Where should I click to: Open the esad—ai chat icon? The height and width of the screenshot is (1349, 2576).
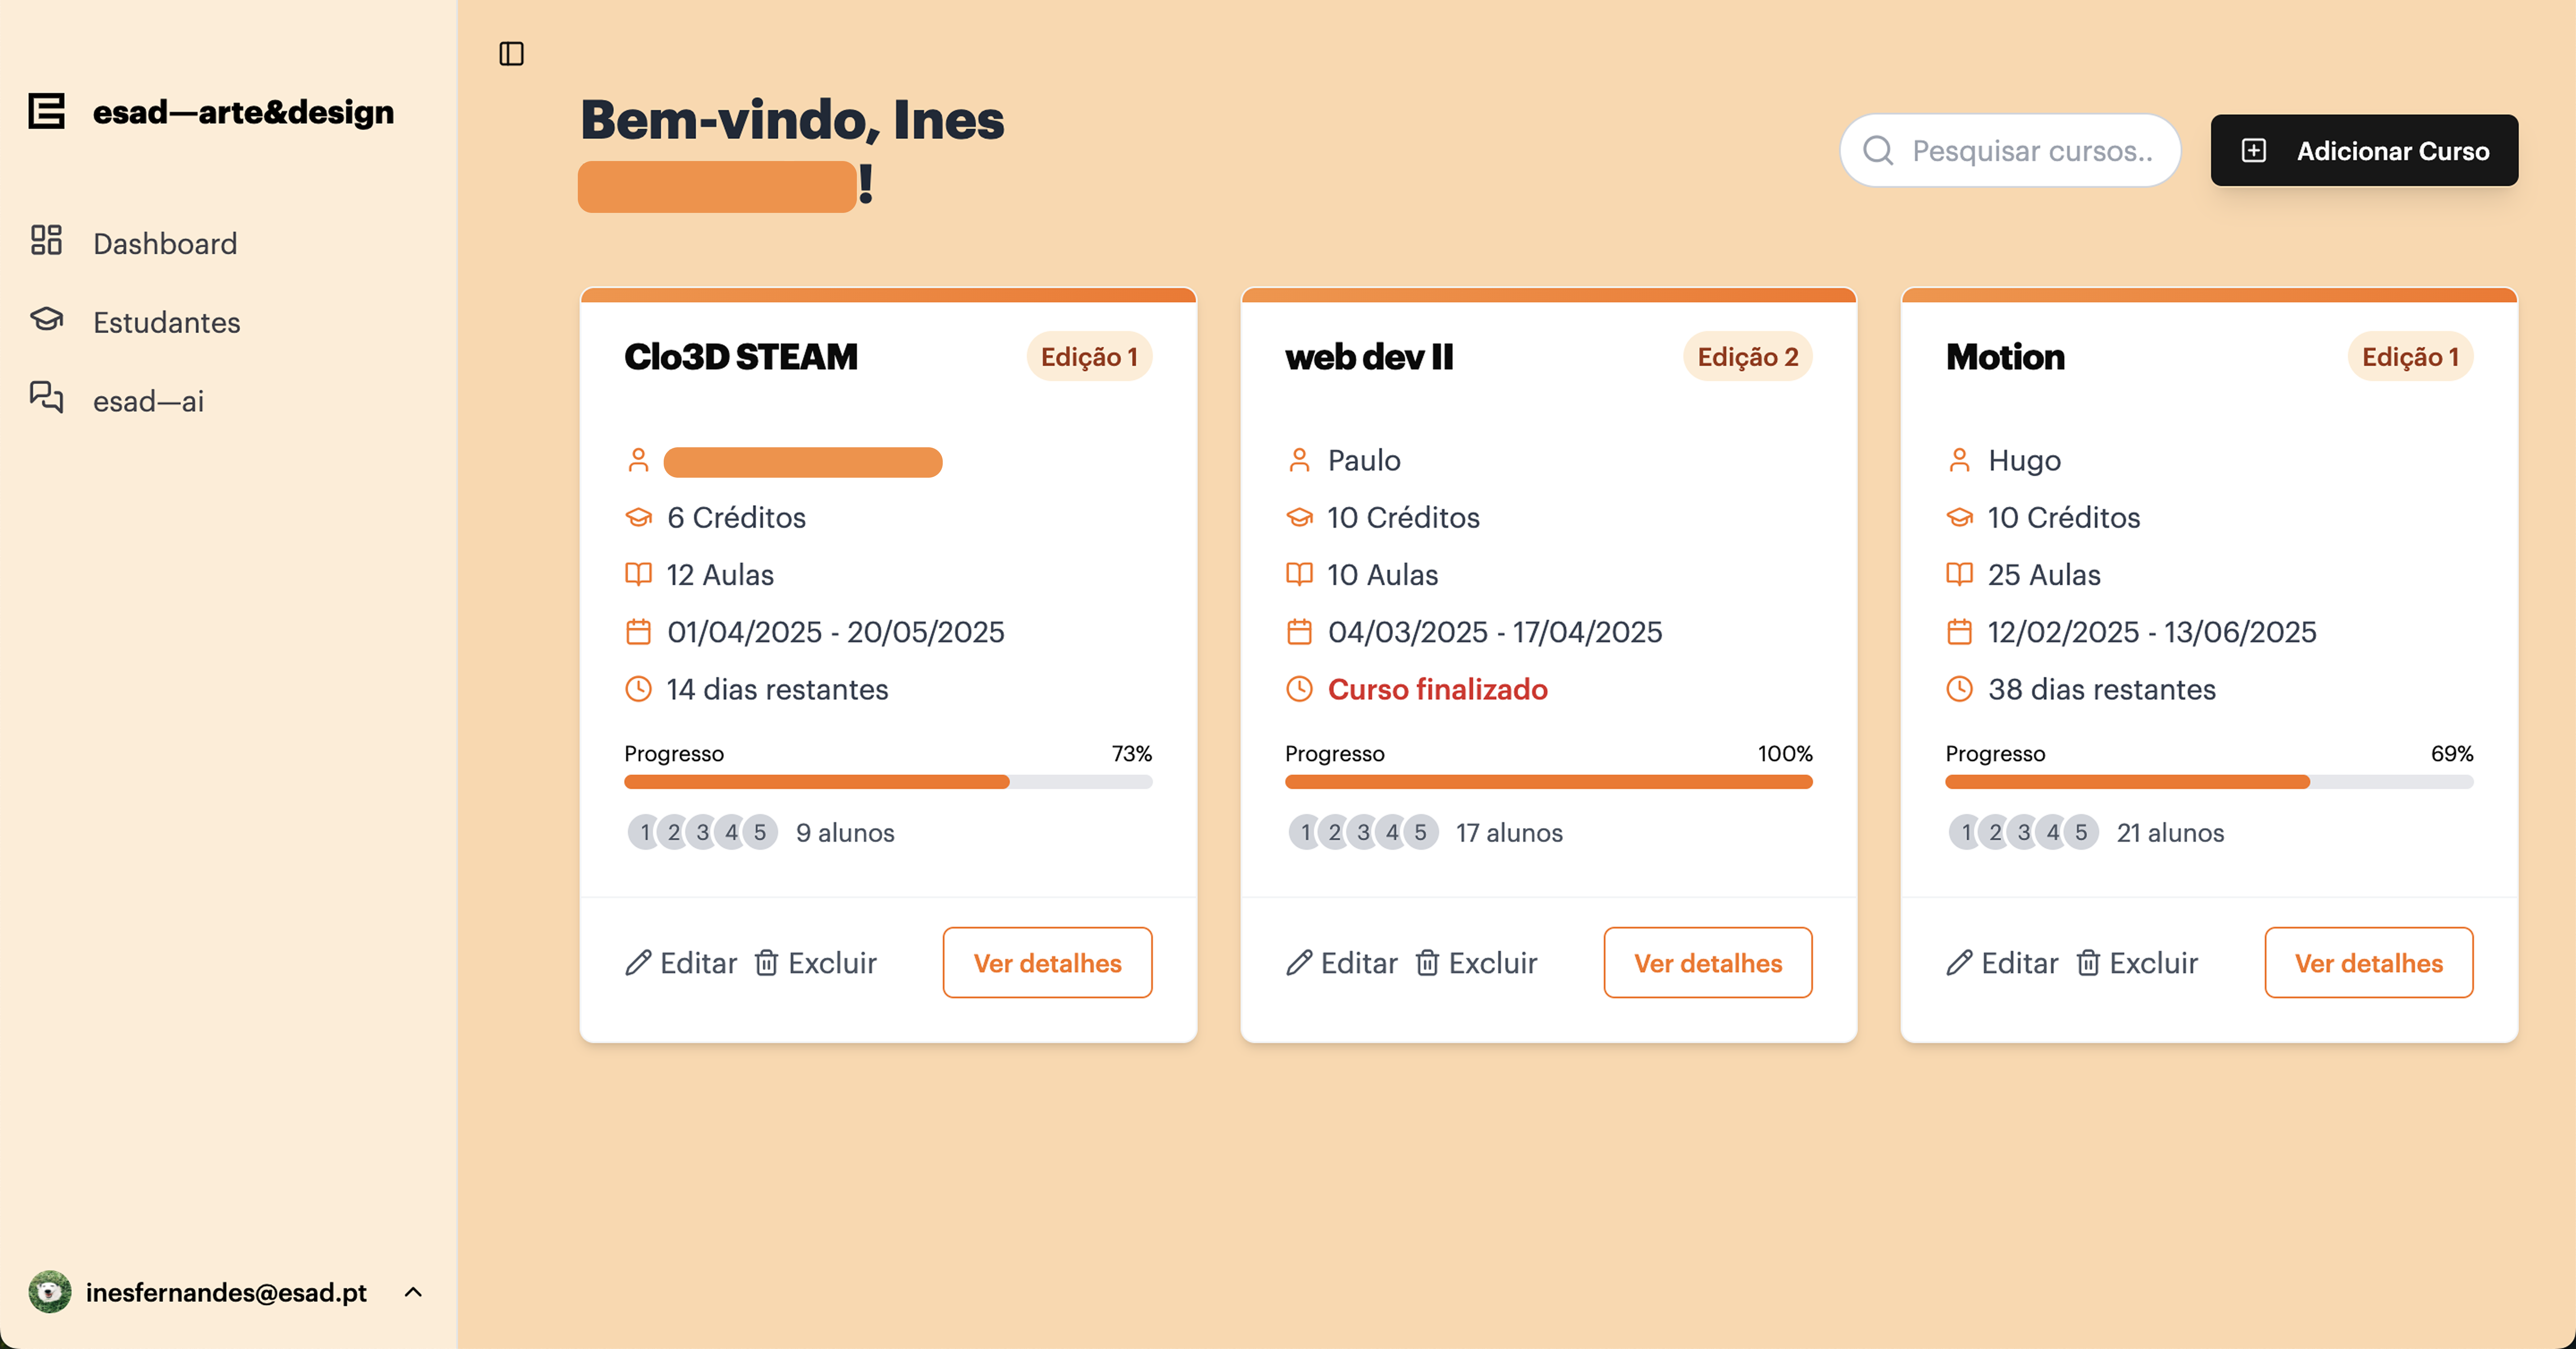point(46,398)
